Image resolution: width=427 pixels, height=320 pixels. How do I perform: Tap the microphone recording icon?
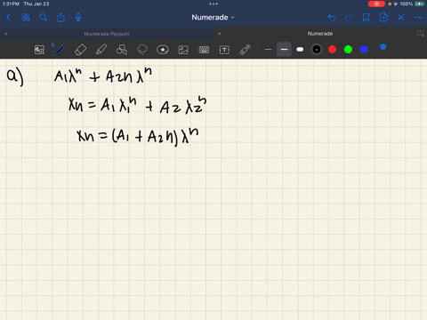(x=78, y=18)
